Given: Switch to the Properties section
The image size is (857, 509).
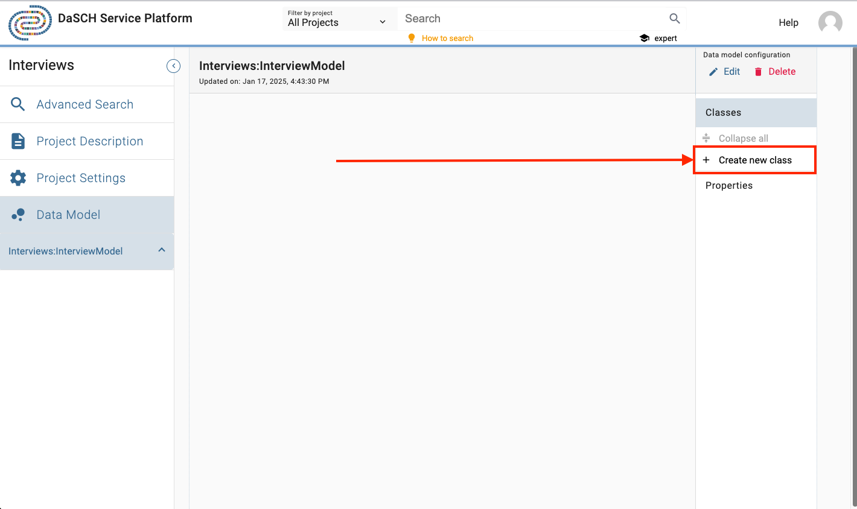Looking at the screenshot, I should pyautogui.click(x=728, y=185).
